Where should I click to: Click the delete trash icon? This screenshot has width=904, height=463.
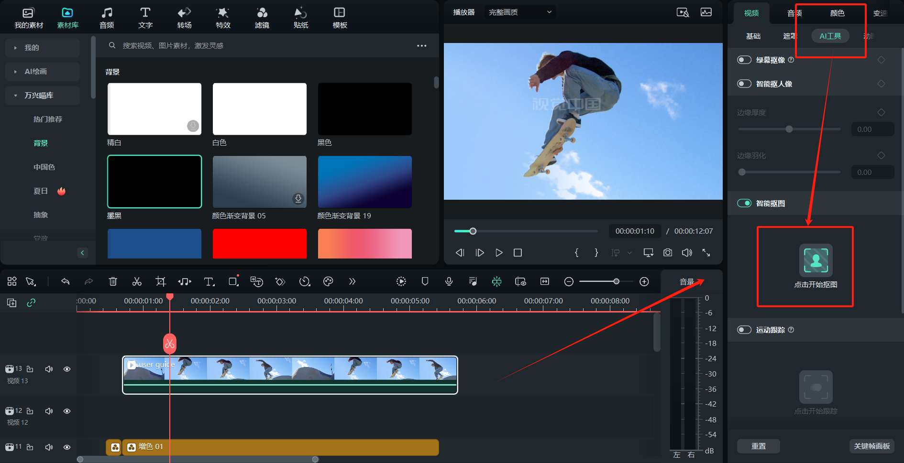point(113,281)
